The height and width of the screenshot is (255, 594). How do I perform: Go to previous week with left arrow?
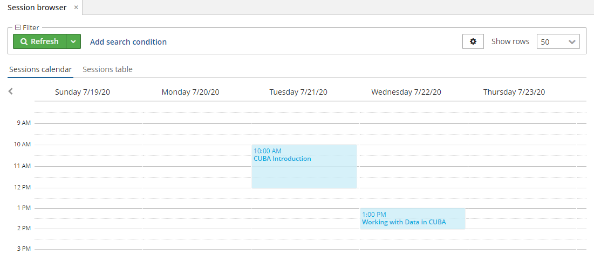[11, 91]
